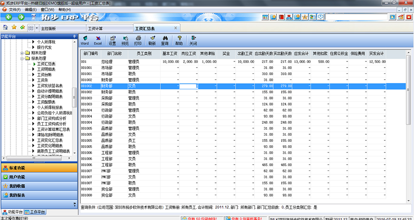Click the home icon beside the tabs
This screenshot has width=414, height=220.
click(x=5, y=28)
